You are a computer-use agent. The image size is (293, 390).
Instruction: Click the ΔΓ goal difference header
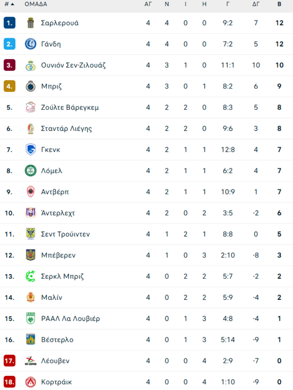(256, 4)
